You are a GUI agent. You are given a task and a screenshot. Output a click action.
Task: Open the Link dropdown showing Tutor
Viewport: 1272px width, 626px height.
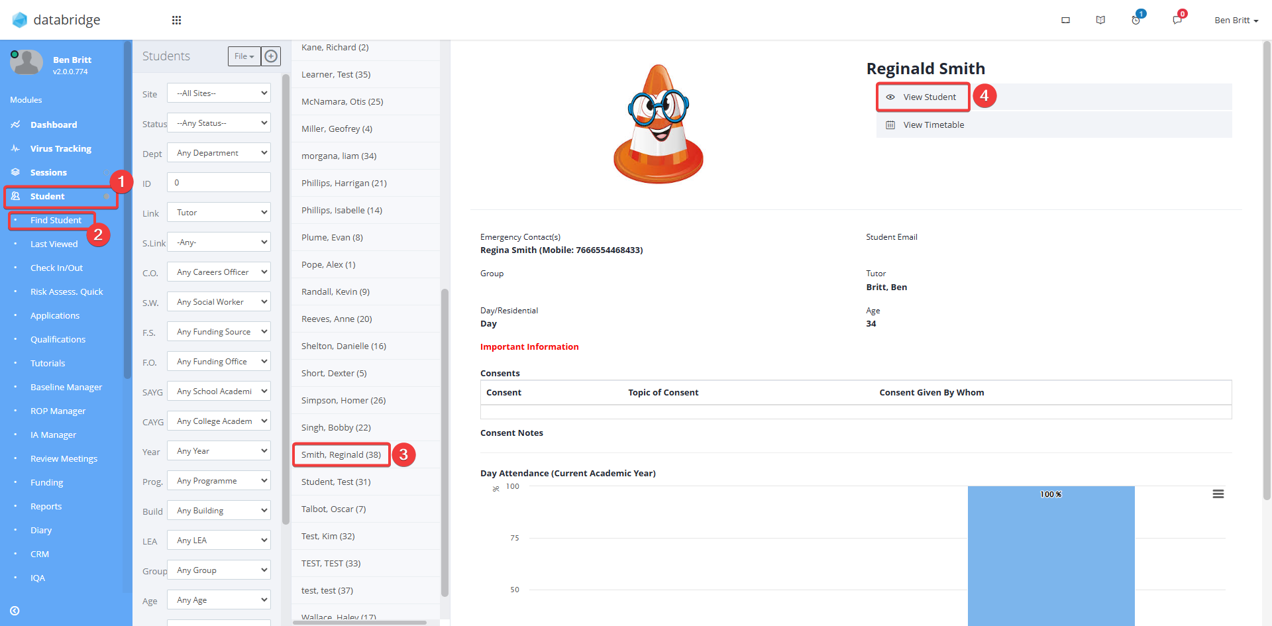219,213
